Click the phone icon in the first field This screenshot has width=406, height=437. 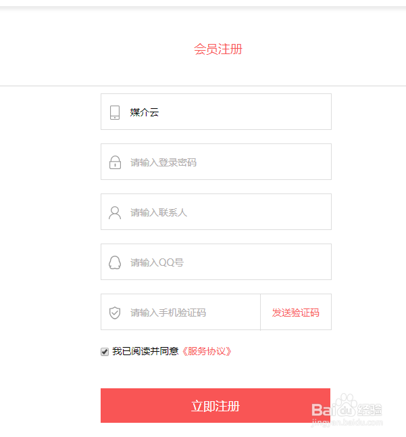pos(115,112)
